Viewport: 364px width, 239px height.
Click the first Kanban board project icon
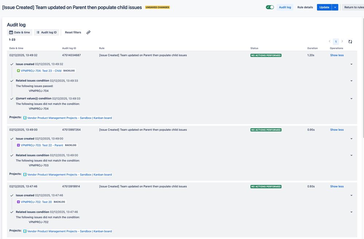[25, 118]
